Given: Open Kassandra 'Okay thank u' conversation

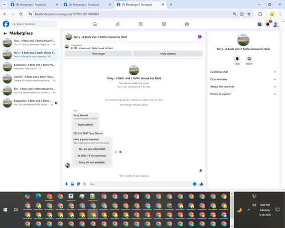Looking at the screenshot, I should pyautogui.click(x=30, y=67).
